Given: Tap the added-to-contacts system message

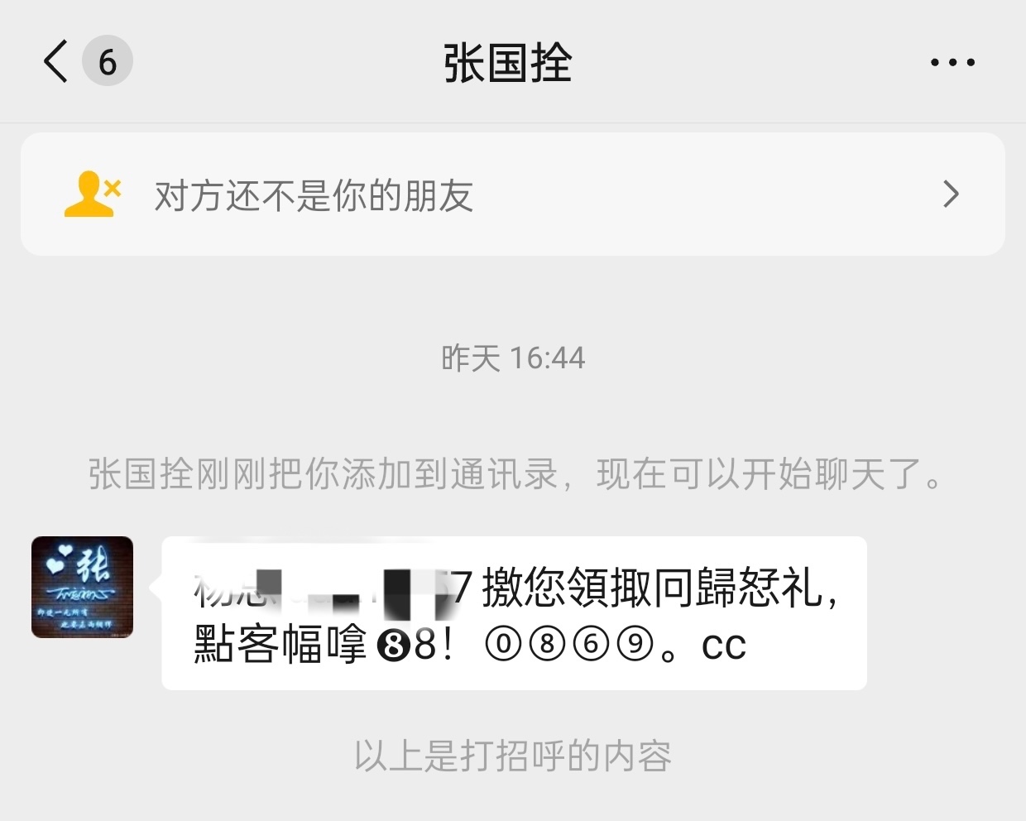Looking at the screenshot, I should pyautogui.click(x=515, y=474).
